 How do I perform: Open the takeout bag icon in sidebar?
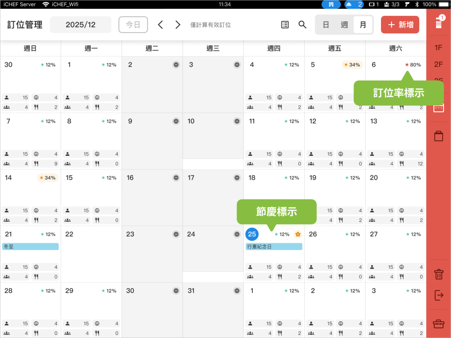tap(439, 136)
